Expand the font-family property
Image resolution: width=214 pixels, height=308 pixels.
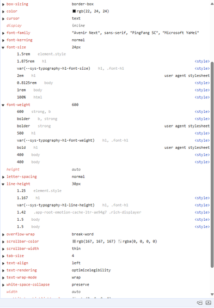[3, 33]
